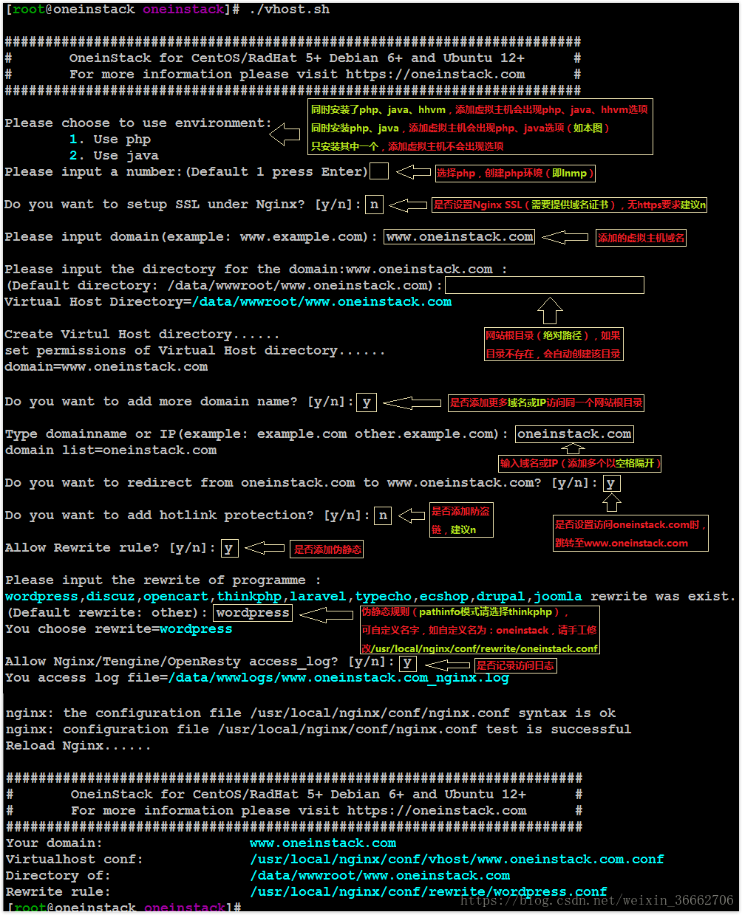Click 'wordpress' at the start of the cyan rewrite list
The width and height of the screenshot is (742, 915).
tap(41, 597)
